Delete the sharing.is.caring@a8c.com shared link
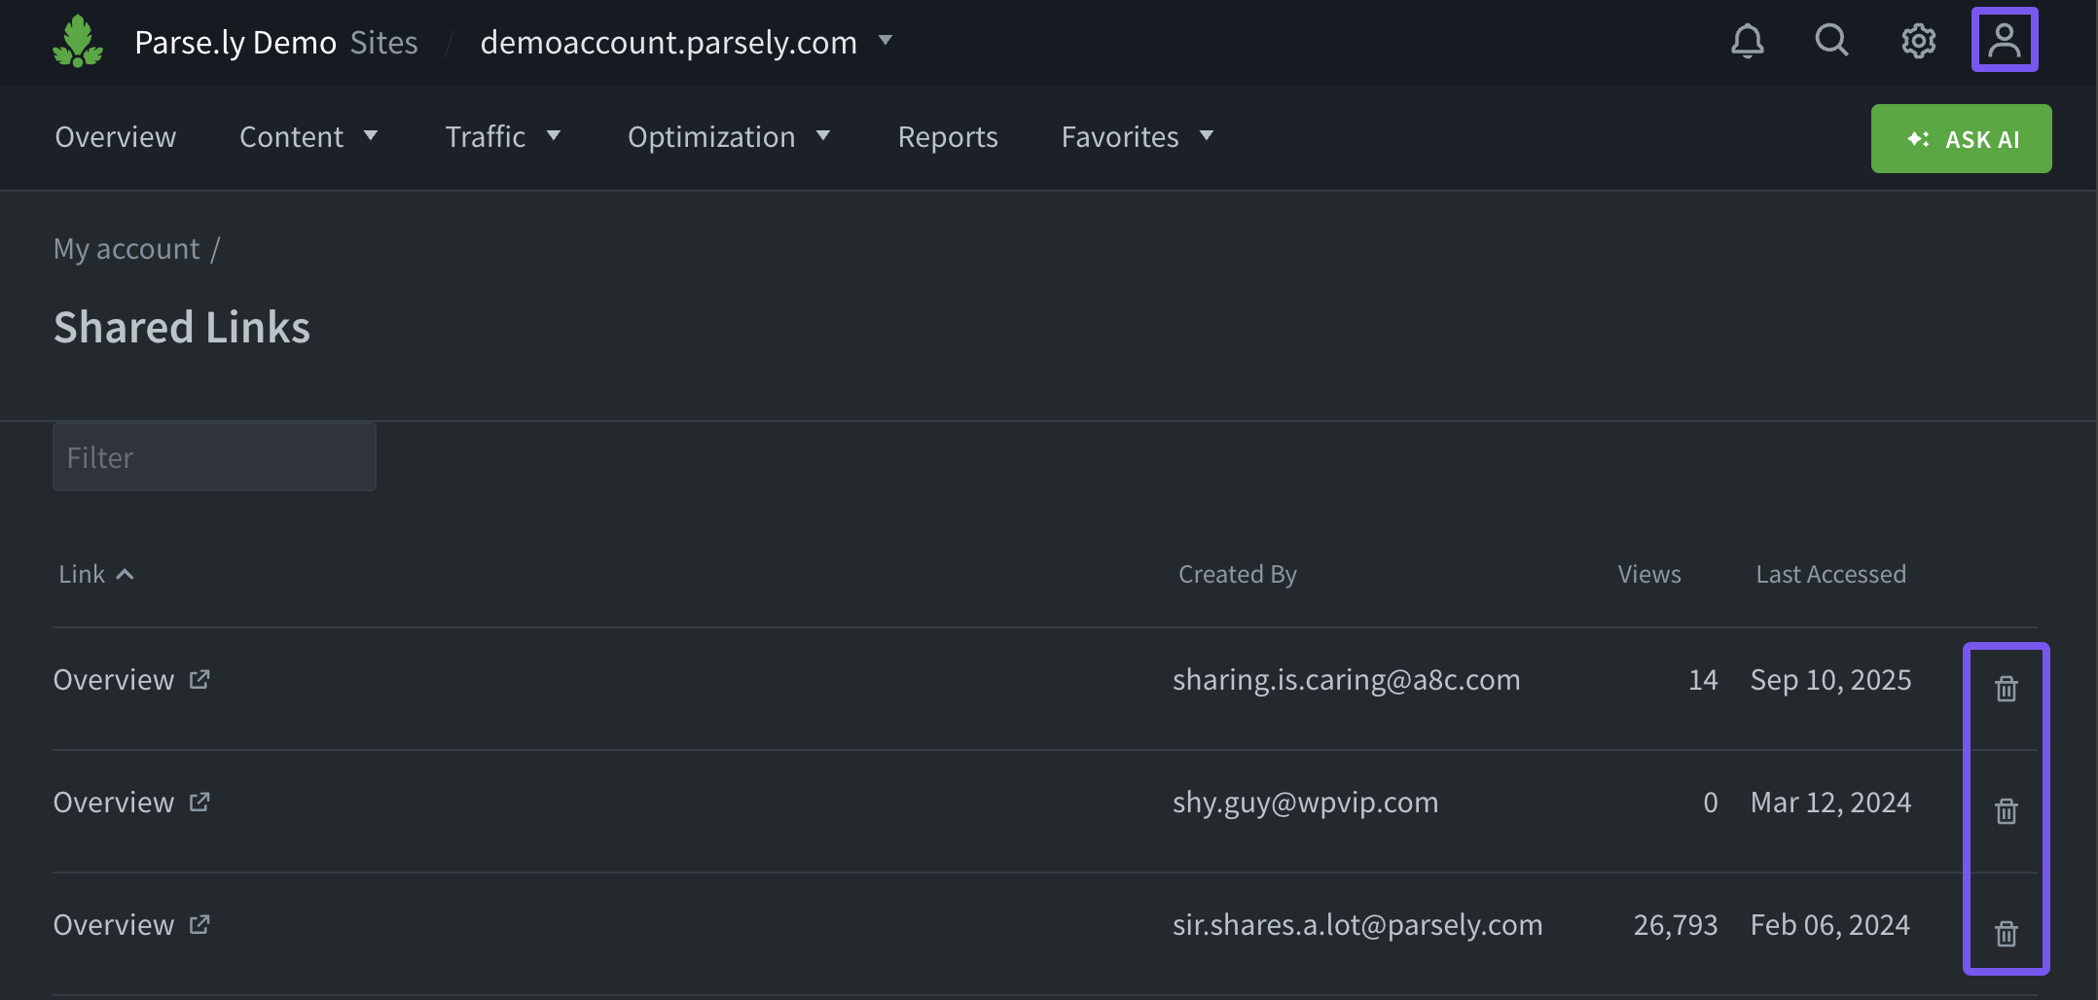Viewport: 2098px width, 1000px height. [2006, 689]
